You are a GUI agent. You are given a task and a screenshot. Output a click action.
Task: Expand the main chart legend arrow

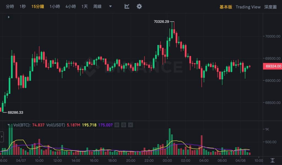click(9, 17)
